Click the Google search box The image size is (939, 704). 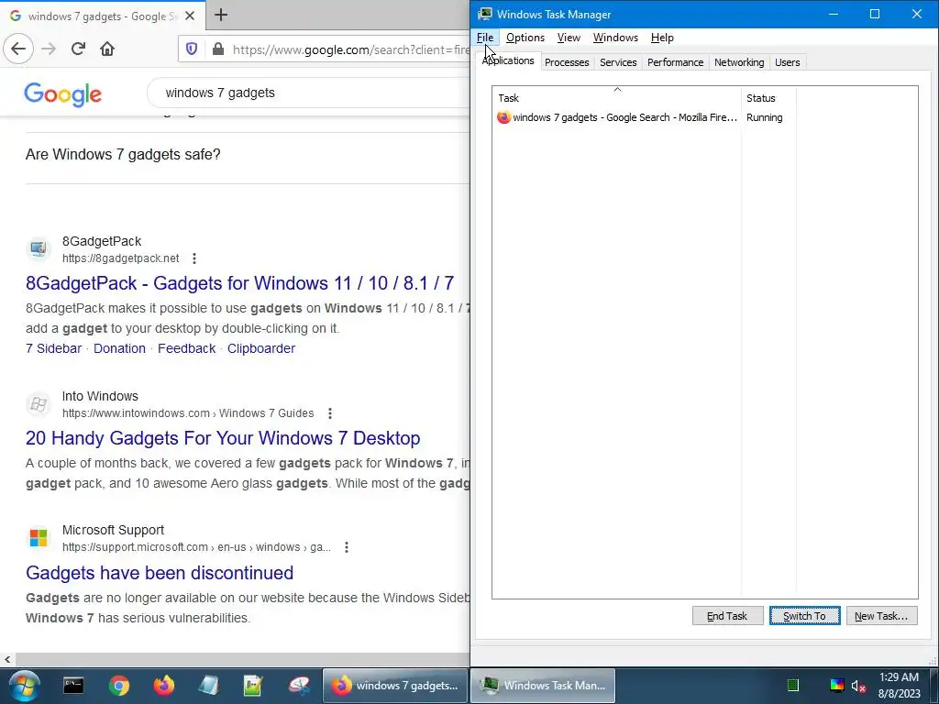click(x=308, y=93)
